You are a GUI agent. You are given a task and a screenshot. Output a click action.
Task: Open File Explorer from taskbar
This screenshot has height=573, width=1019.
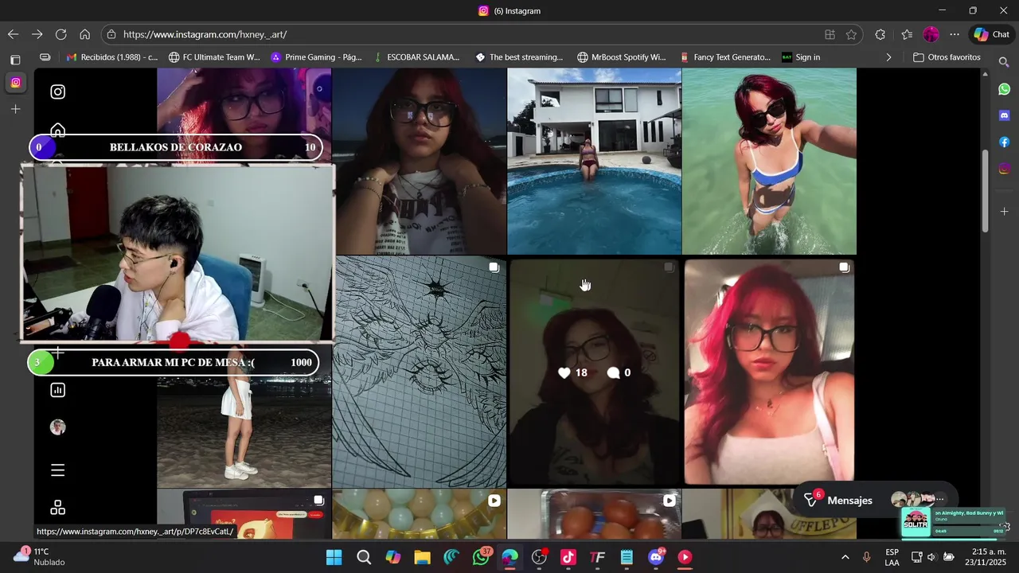[422, 557]
